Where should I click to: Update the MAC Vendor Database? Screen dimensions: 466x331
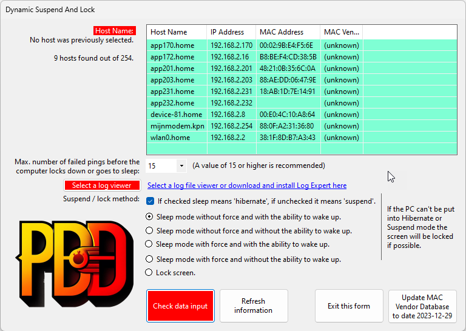[422, 306]
